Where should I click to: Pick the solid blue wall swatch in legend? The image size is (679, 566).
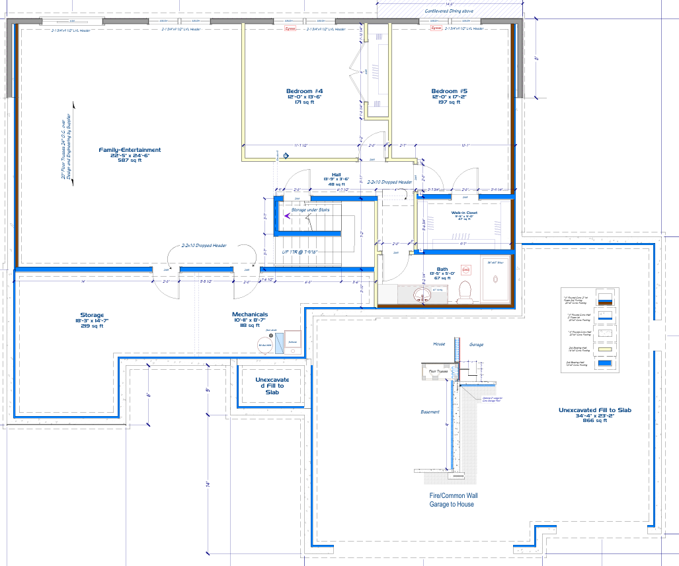[604, 363]
